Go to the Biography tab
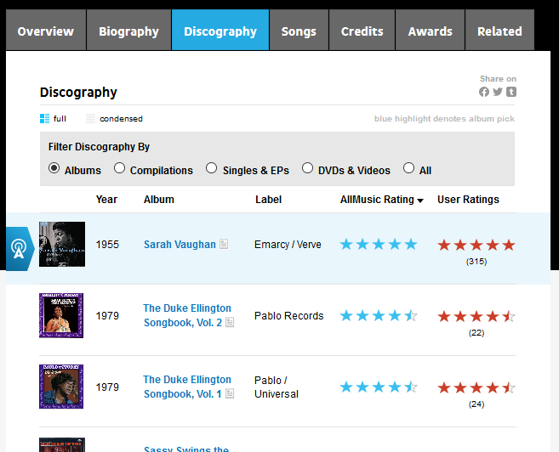559x452 pixels. tap(128, 31)
